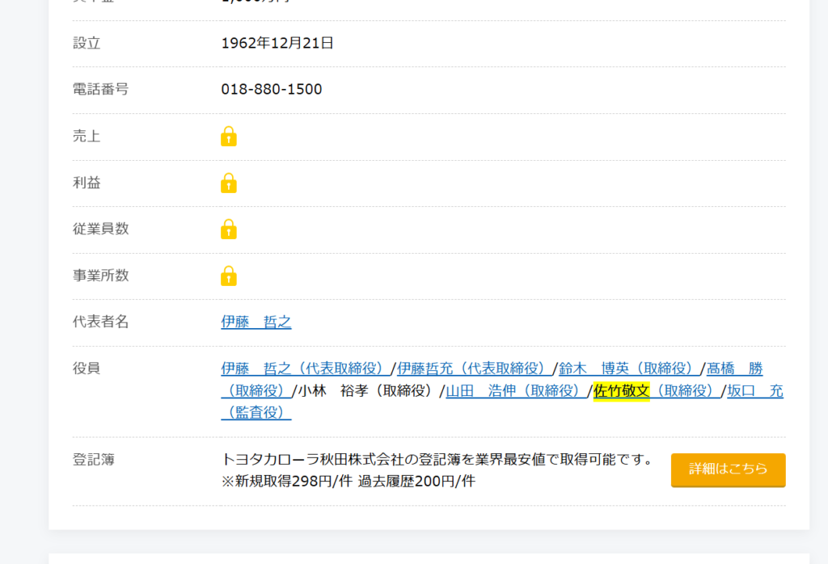The height and width of the screenshot is (564, 828).
Task: Click the lock icon next to 従業員数
Action: point(229,229)
